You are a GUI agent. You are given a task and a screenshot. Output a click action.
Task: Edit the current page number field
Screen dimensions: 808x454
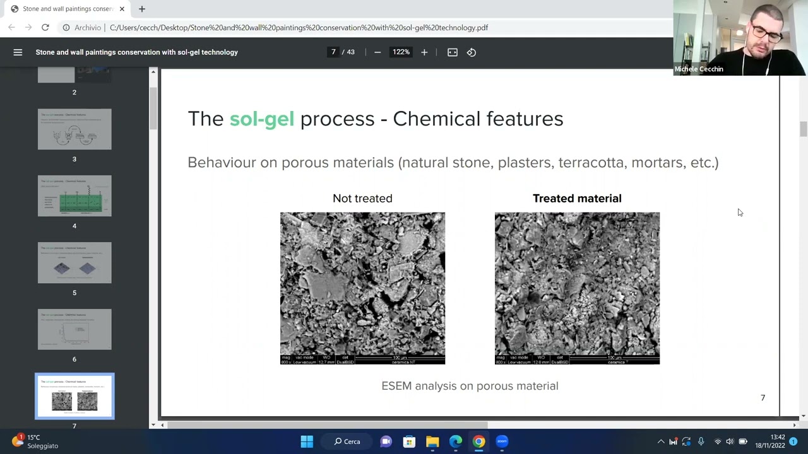[x=333, y=52]
